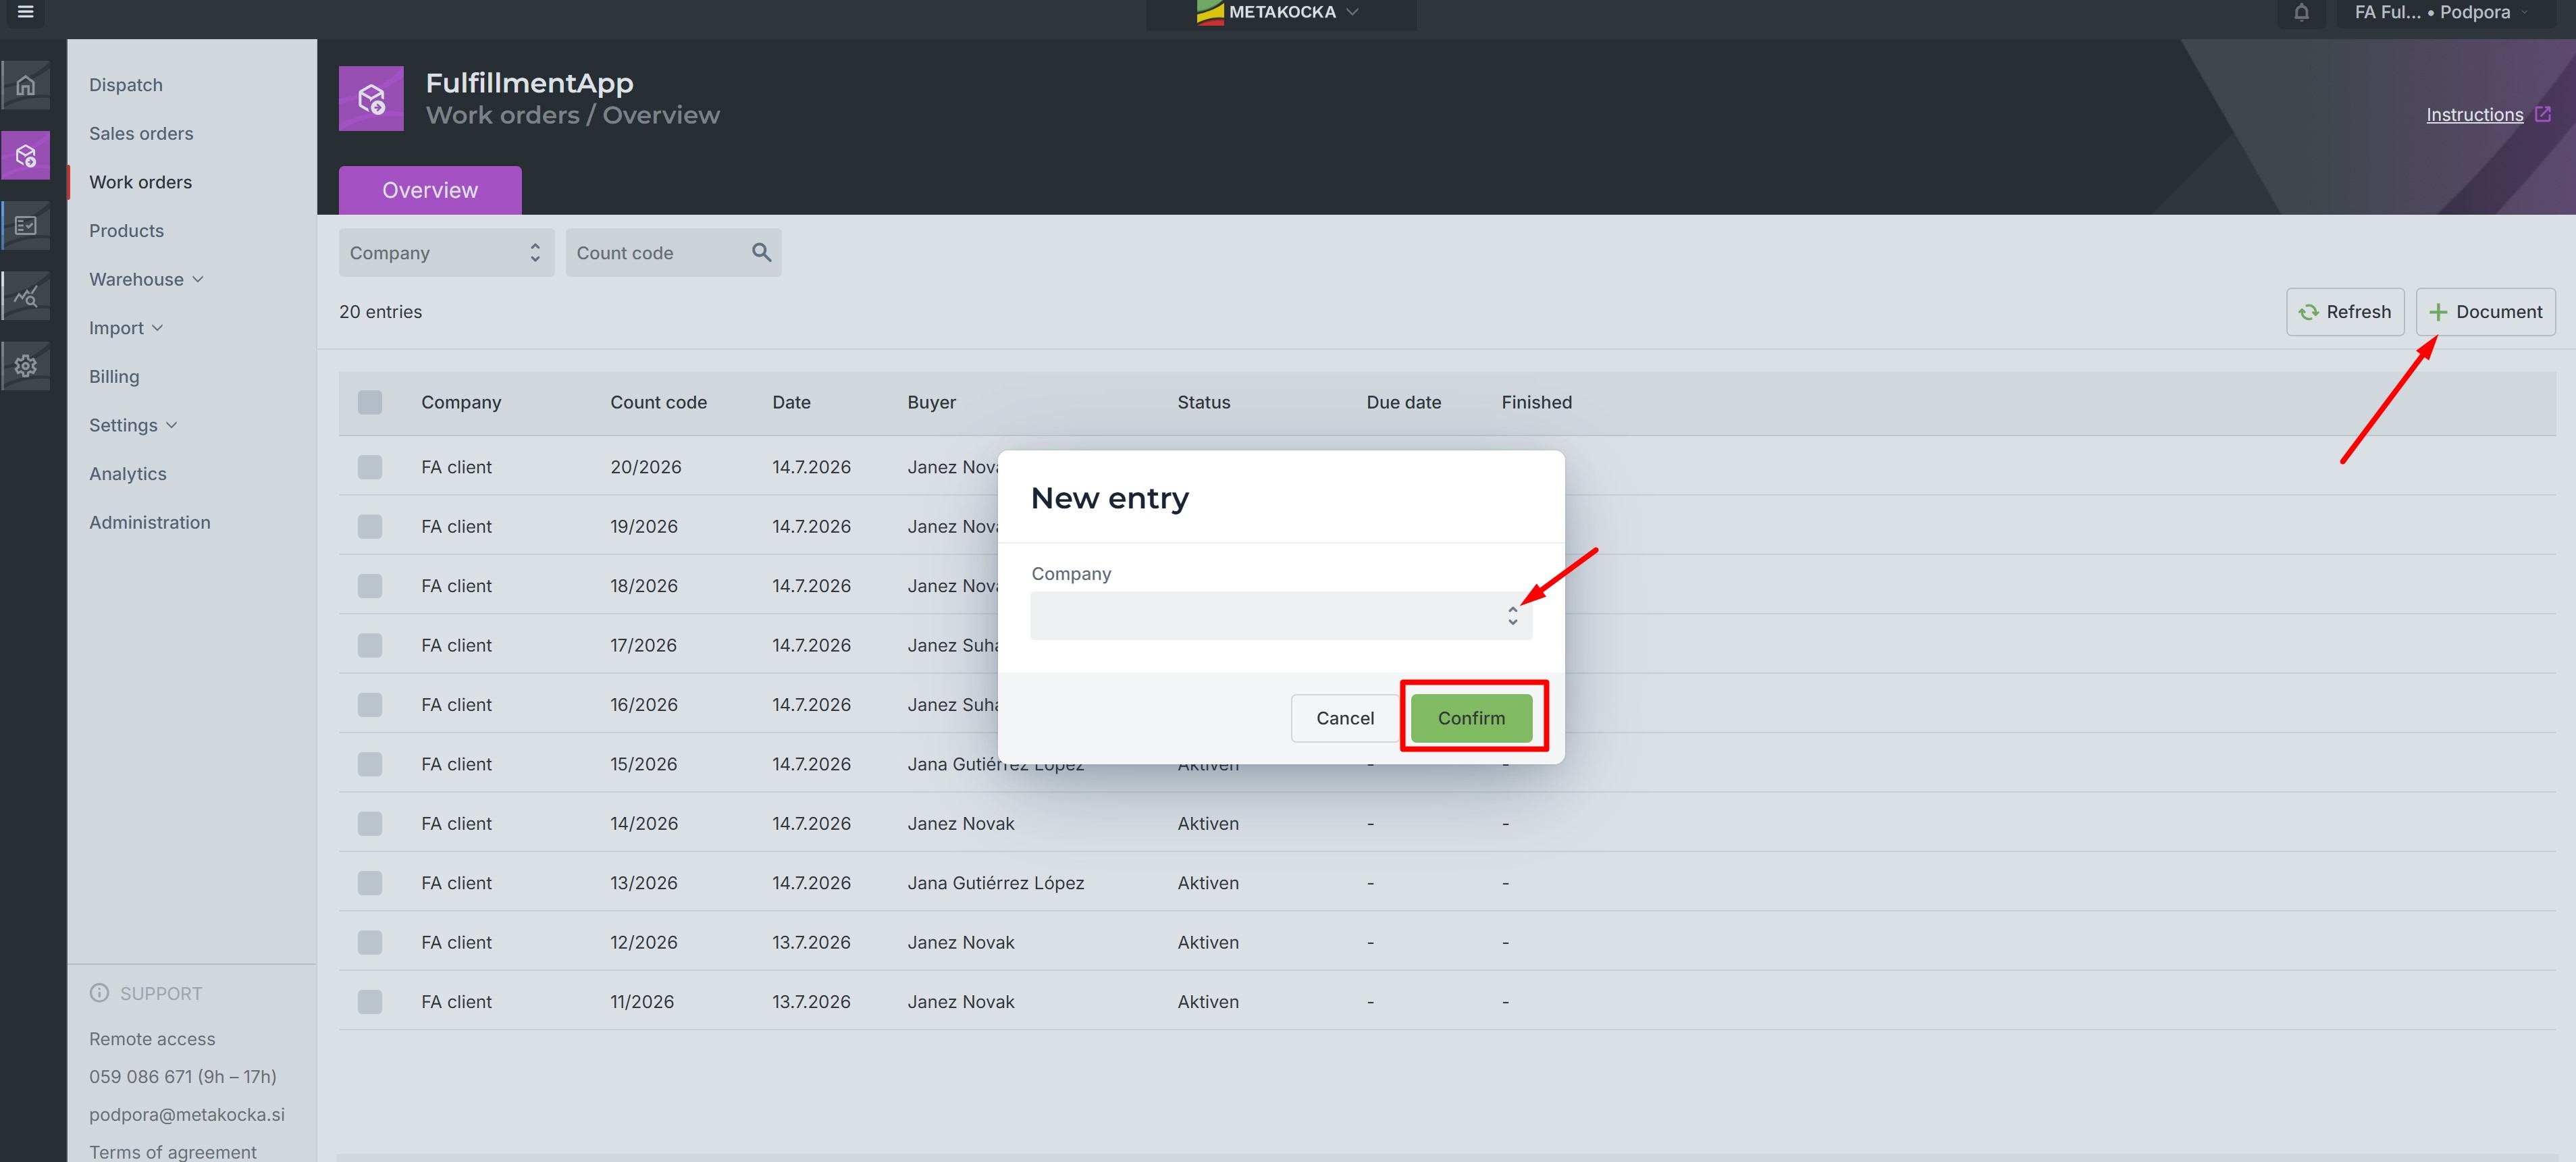This screenshot has height=1162, width=2576.
Task: Open the Company filter dropdown
Action: tap(446, 253)
